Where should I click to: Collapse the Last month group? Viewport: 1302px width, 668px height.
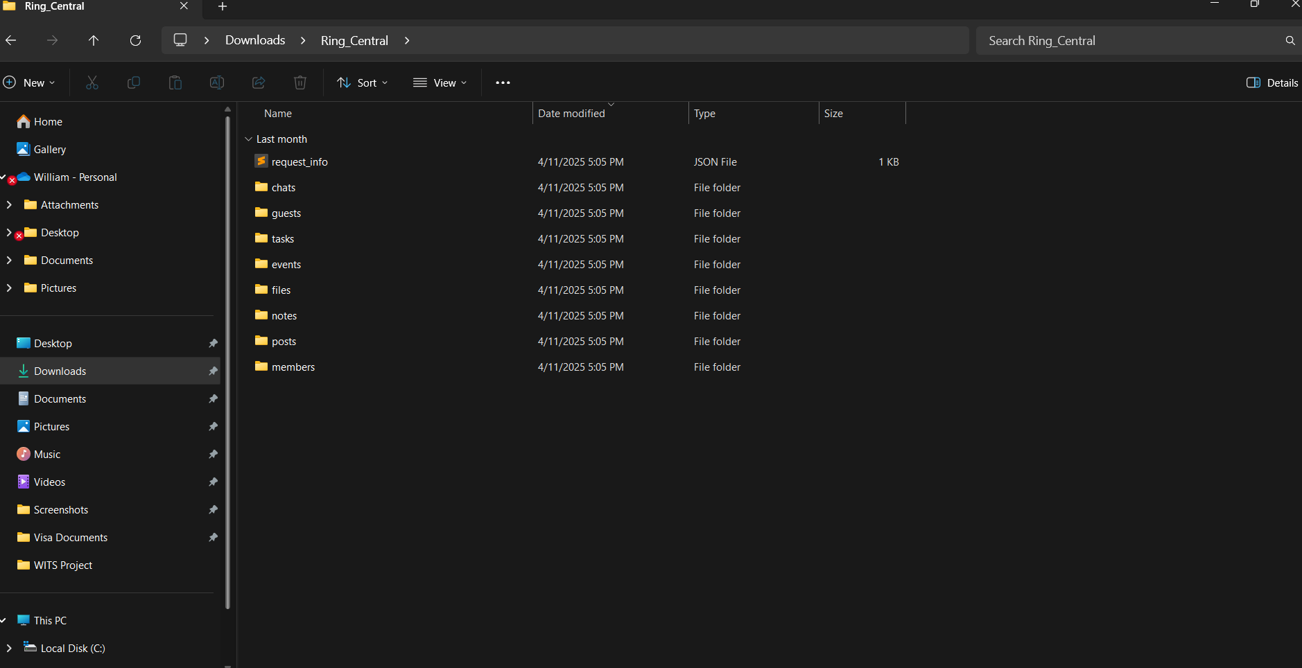click(248, 139)
